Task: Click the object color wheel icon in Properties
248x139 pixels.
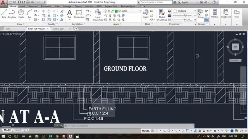Action: pyautogui.click(x=169, y=11)
